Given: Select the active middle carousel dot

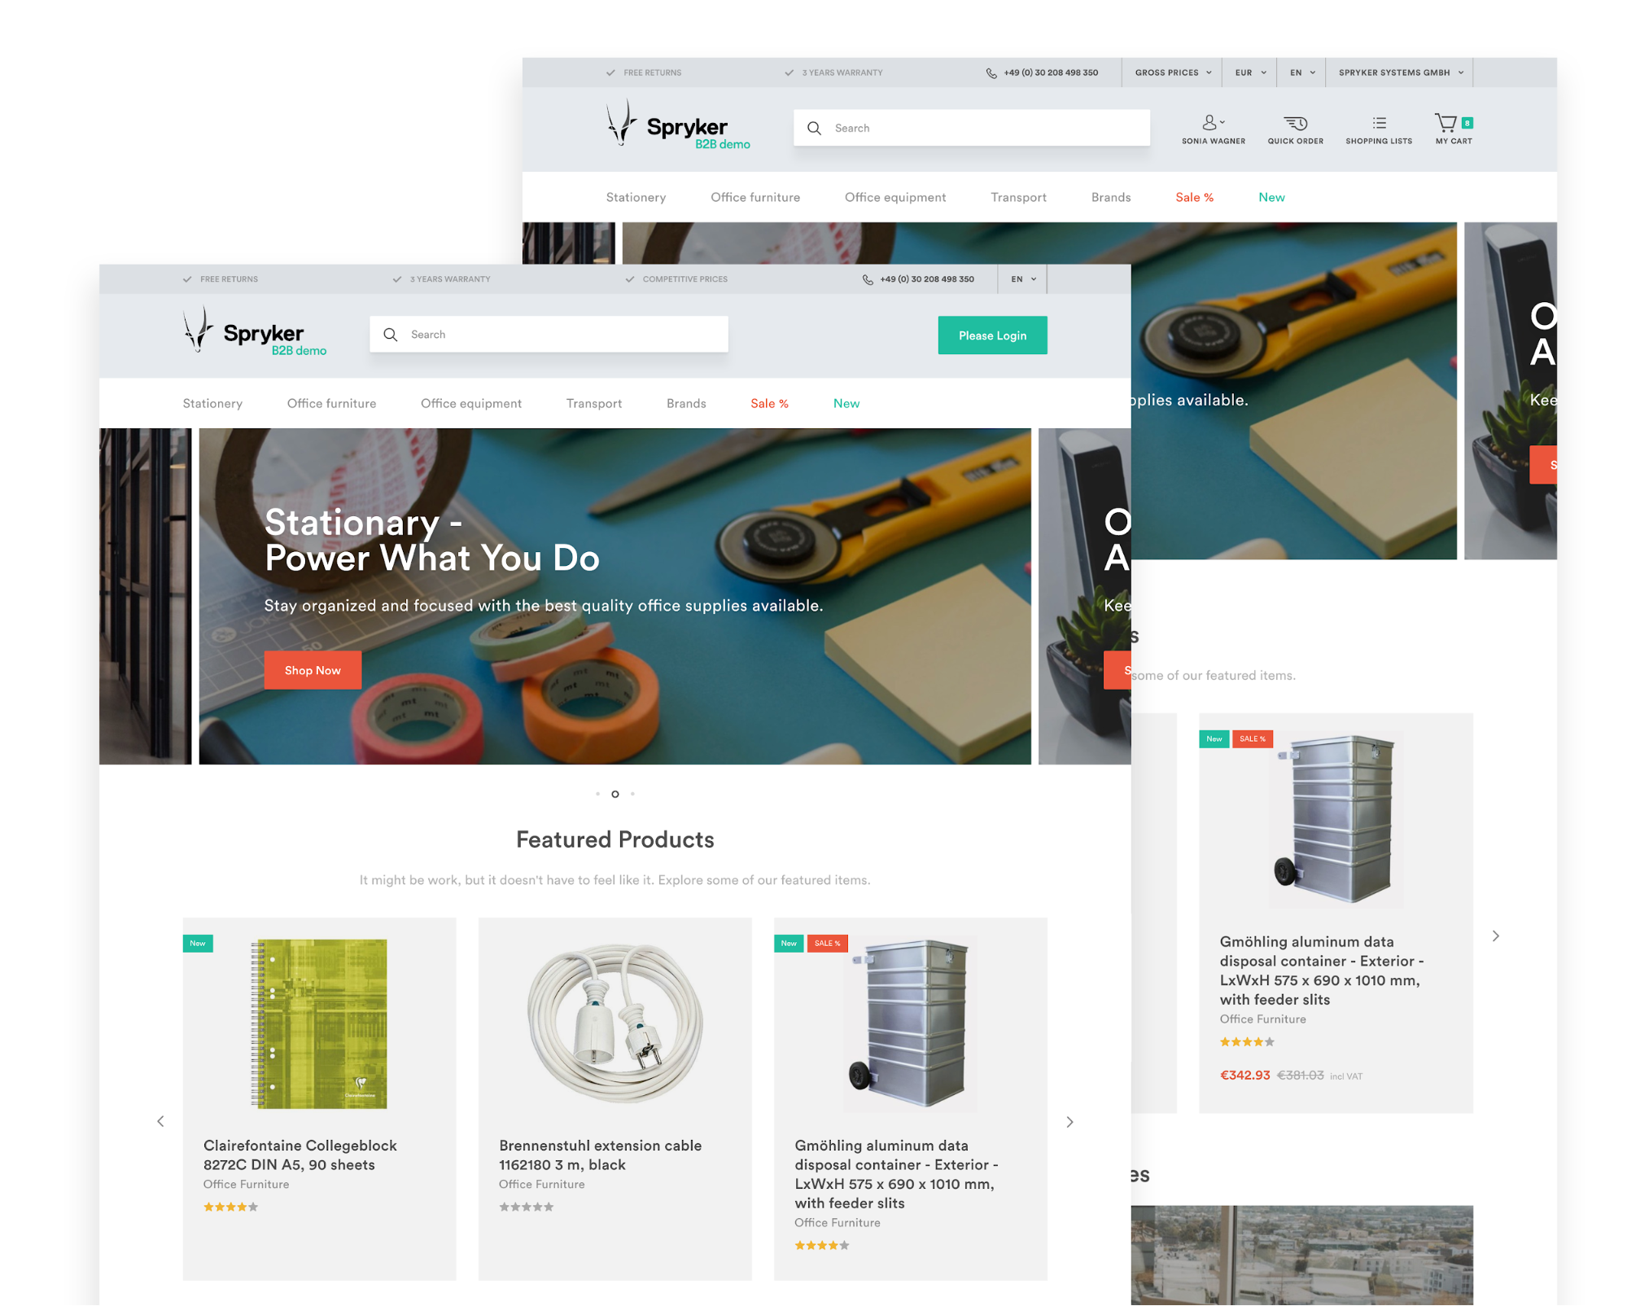Looking at the screenshot, I should pos(615,794).
